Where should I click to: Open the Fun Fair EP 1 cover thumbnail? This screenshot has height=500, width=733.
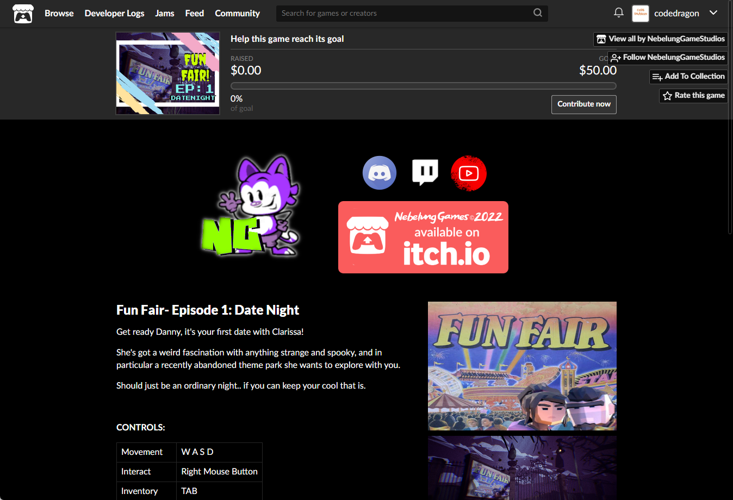click(x=168, y=73)
